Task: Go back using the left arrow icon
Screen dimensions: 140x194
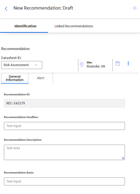Action: pos(6,9)
